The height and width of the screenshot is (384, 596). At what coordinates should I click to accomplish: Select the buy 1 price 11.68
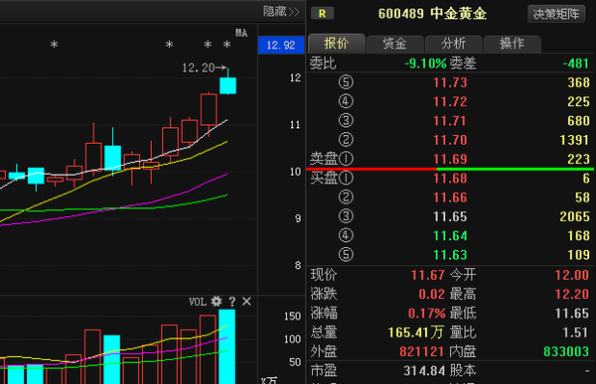click(450, 179)
